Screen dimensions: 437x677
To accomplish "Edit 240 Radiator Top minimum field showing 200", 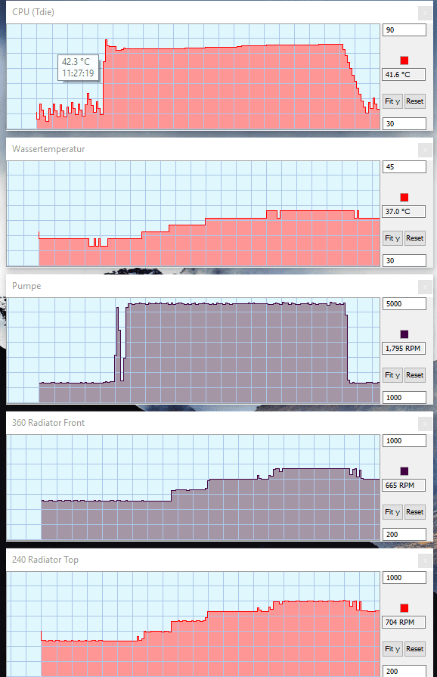I will (404, 672).
